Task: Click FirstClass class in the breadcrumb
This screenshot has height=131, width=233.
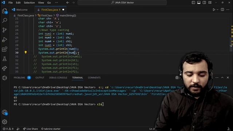Action: coord(47,15)
